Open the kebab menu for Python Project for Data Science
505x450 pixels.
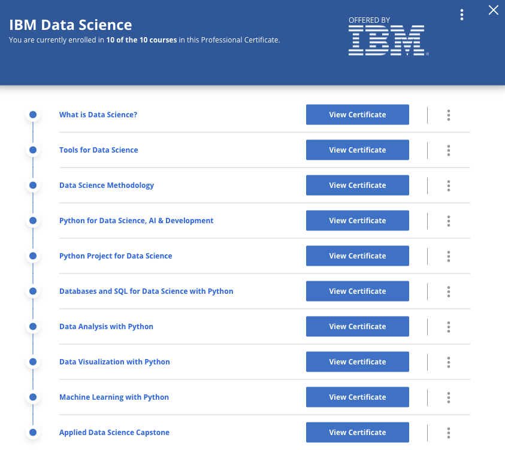(448, 256)
